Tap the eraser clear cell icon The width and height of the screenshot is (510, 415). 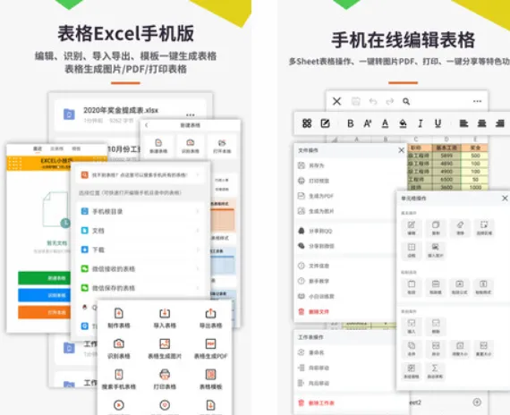[460, 228]
